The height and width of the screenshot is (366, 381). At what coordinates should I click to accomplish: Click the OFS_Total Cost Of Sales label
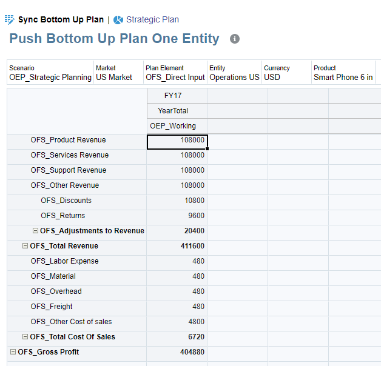pyautogui.click(x=73, y=337)
